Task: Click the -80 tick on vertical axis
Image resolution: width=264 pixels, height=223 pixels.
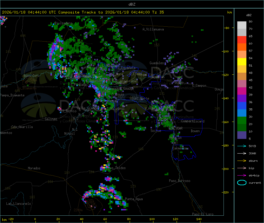Action: pos(226,28)
